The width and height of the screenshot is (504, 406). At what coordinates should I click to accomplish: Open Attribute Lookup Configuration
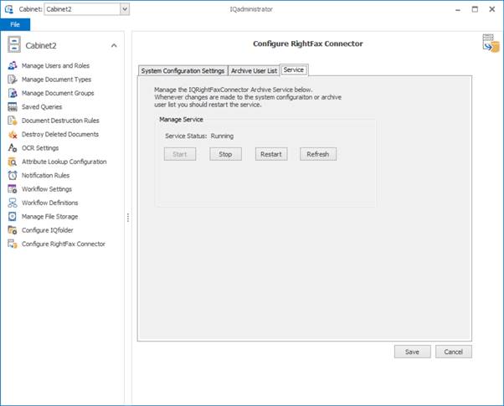pyautogui.click(x=64, y=162)
